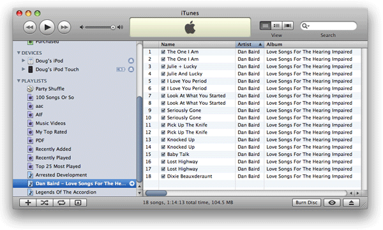Open the search magnifier options
Screen dimensions: 383x230
305,26
